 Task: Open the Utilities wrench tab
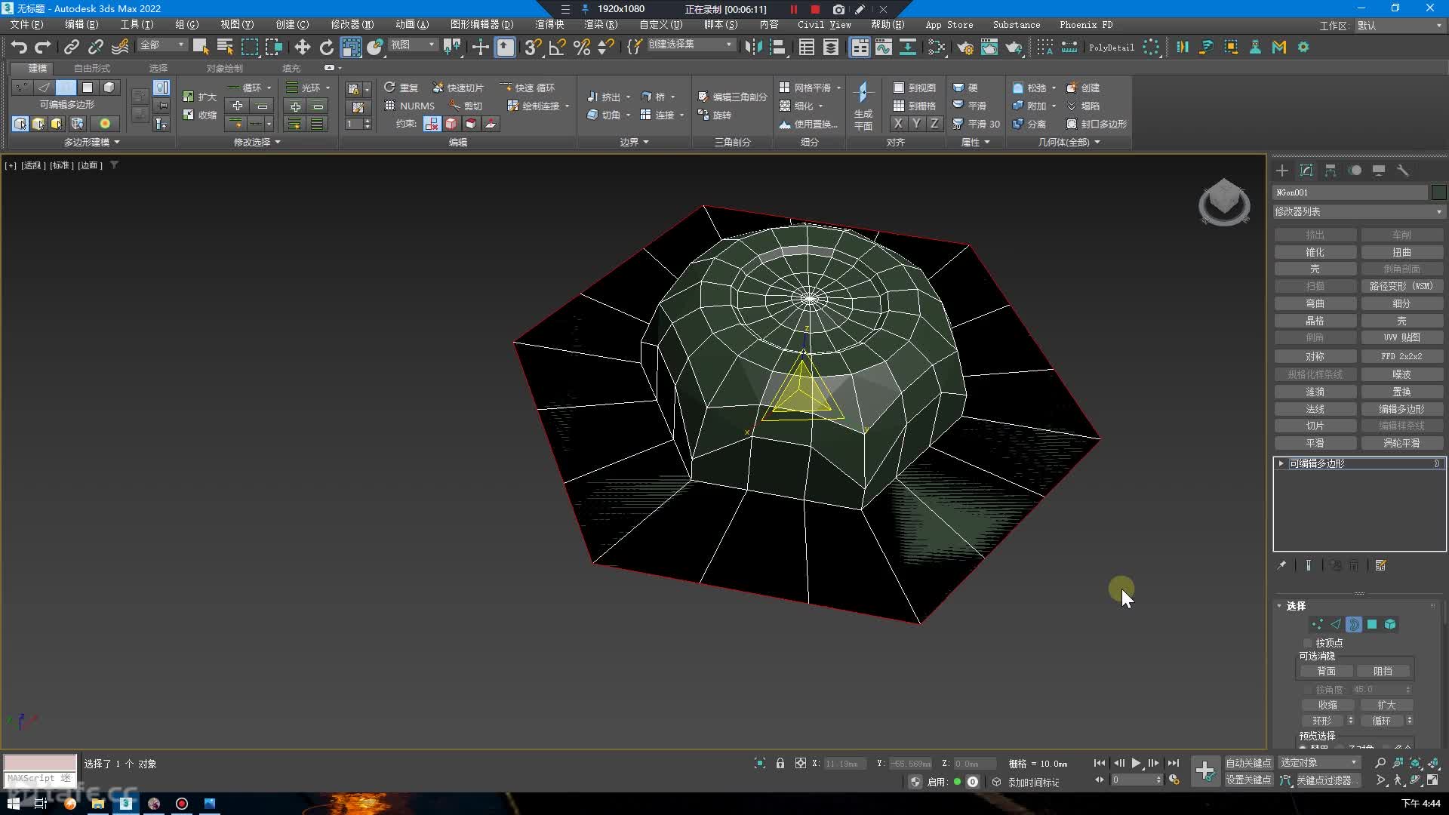click(1403, 171)
